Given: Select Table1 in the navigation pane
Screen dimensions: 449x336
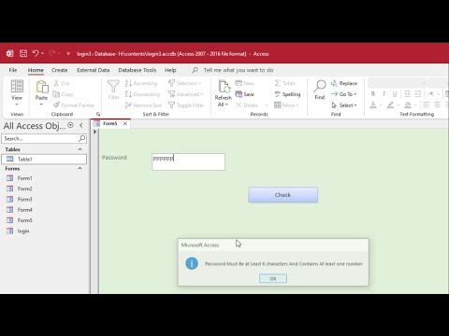Looking at the screenshot, I should (x=44, y=159).
